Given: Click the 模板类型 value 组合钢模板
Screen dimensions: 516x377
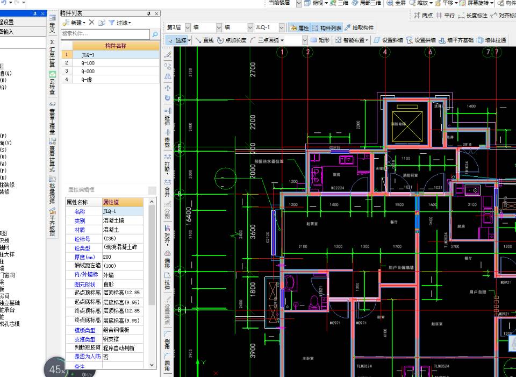Looking at the screenshot, I should coord(123,330).
